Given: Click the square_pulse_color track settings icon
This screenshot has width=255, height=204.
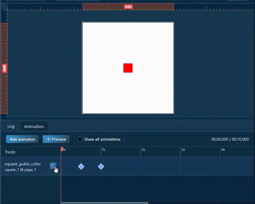Looking at the screenshot, I should pyautogui.click(x=53, y=166).
